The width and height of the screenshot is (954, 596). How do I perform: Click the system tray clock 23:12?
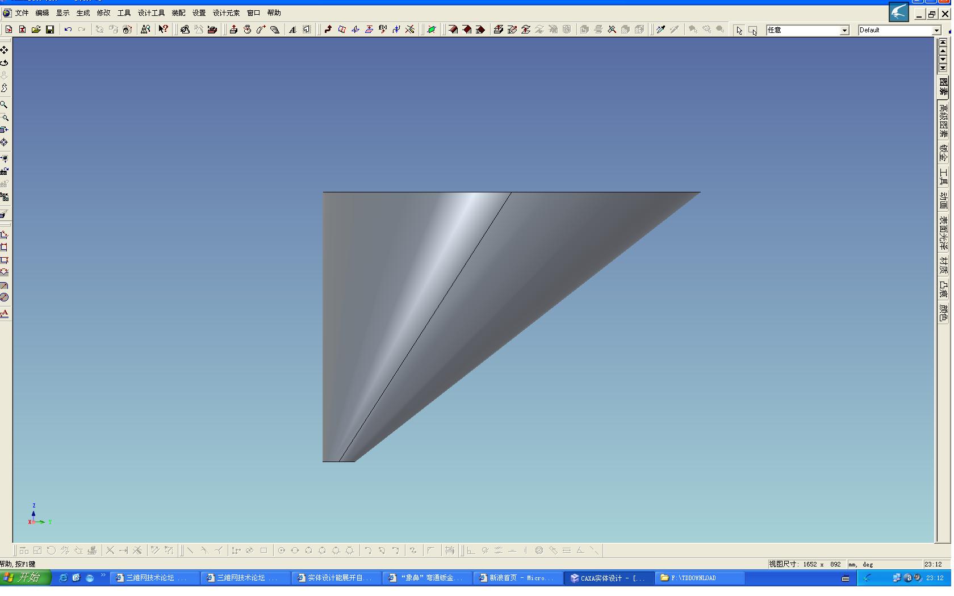(935, 578)
